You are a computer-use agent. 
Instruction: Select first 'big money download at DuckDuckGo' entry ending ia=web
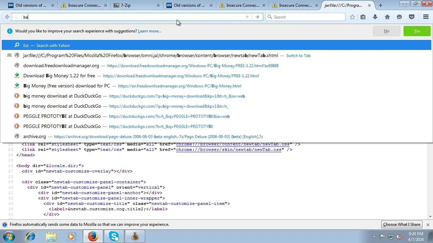(216, 96)
